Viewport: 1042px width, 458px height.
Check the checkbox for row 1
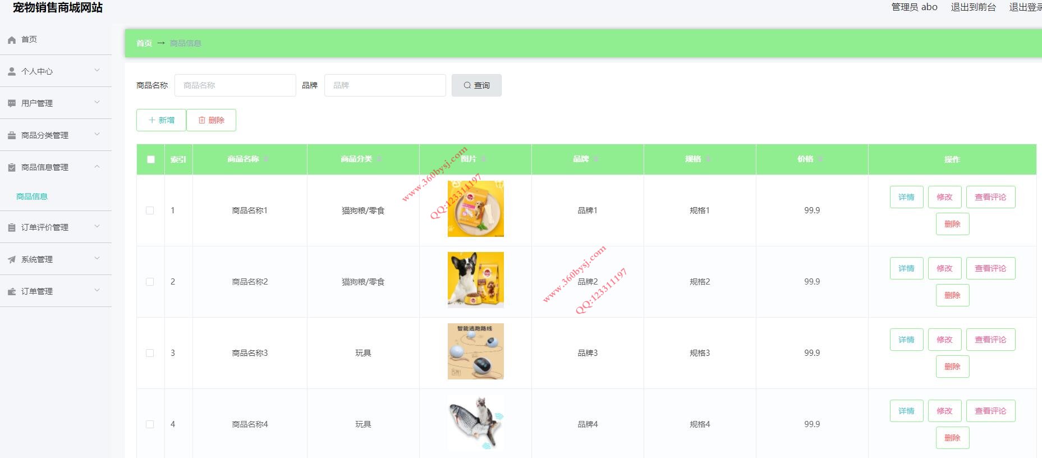pos(150,210)
